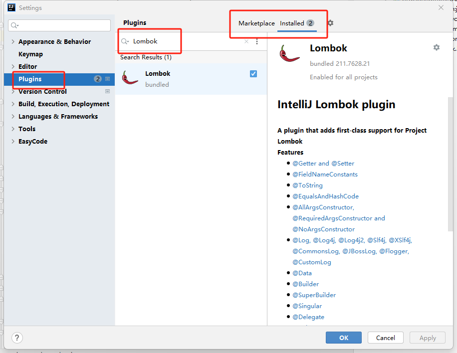Expand the Tools settings section
Image resolution: width=457 pixels, height=353 pixels.
[x=13, y=129]
